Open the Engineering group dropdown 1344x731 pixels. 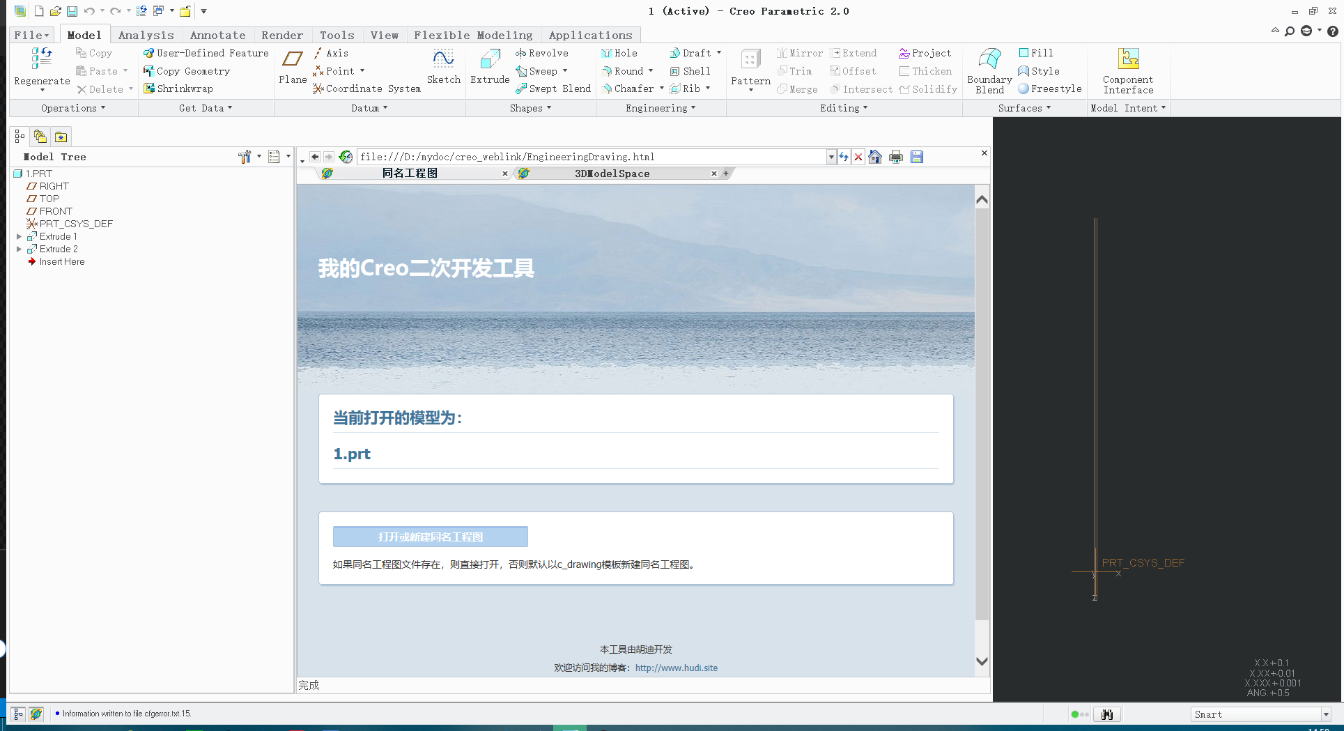(x=661, y=108)
